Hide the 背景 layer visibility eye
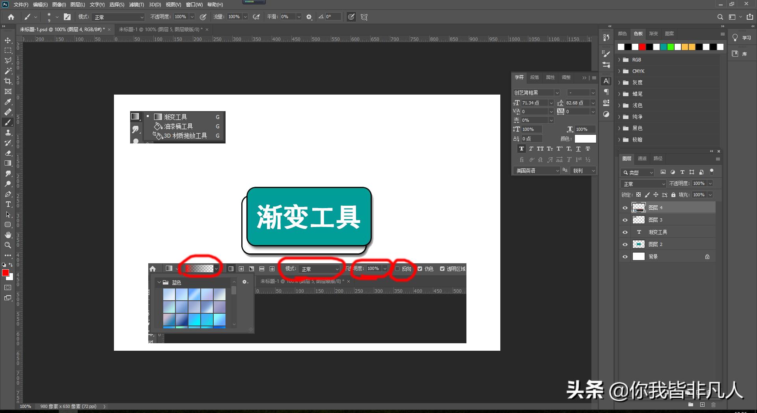Screen dimensions: 757x413 tap(625, 256)
